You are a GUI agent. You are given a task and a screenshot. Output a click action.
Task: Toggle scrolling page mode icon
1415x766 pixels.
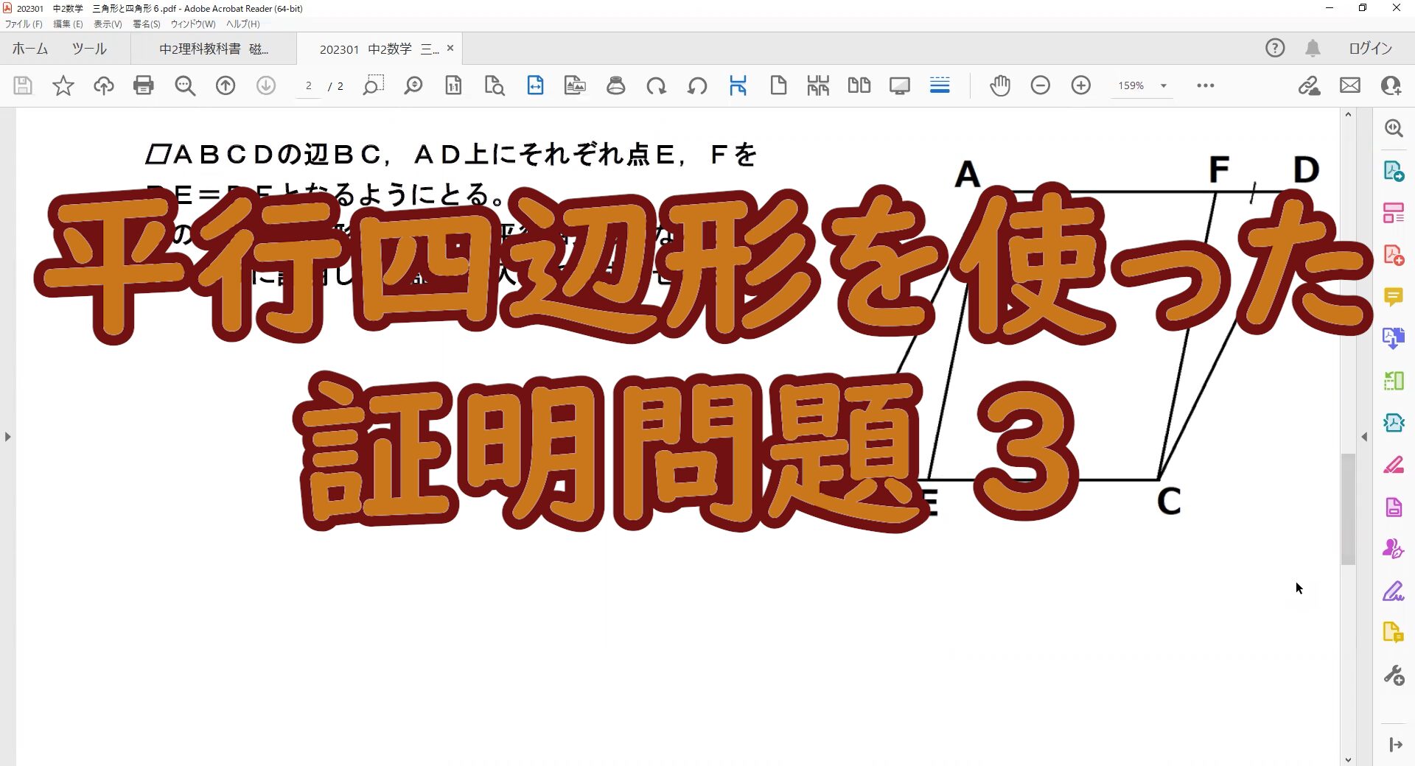click(x=738, y=85)
